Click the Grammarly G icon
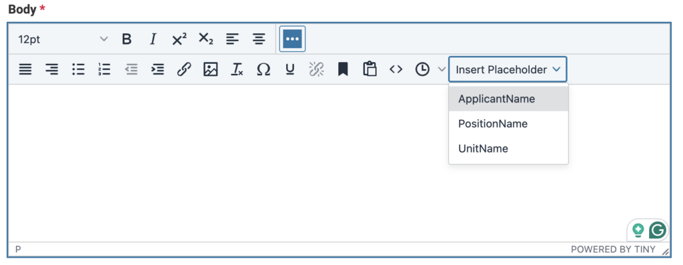The height and width of the screenshot is (265, 683). coord(657,230)
